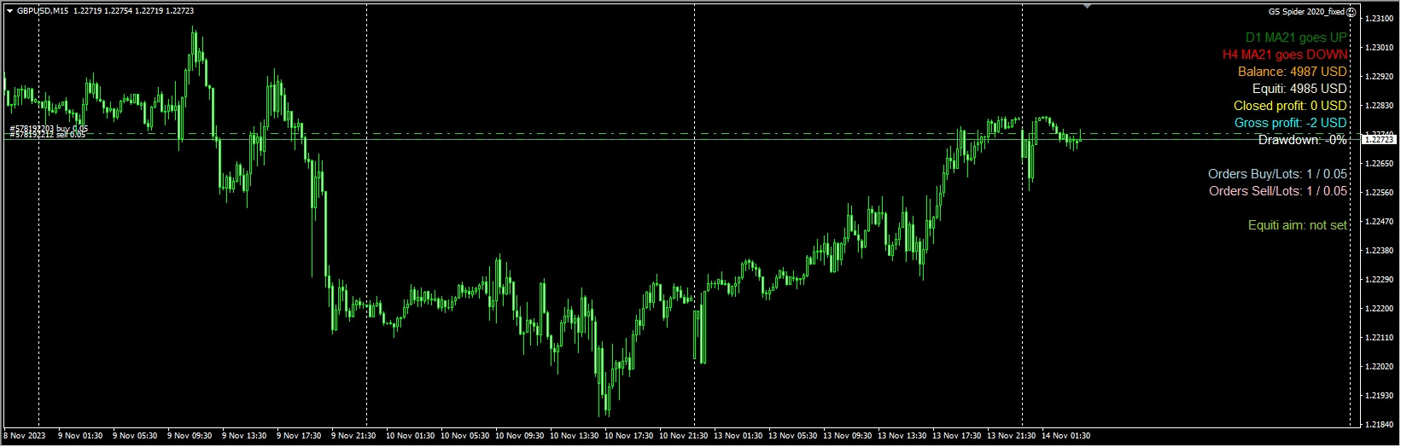Select the #578192203 buy 0.05 order label
Screen dimensions: 1401x447
[x=49, y=129]
